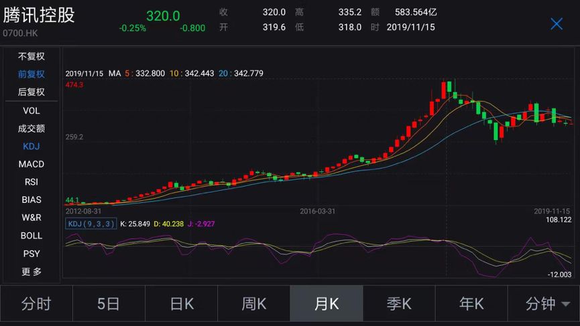Show the VOL indicator
This screenshot has width=580, height=326.
[32, 110]
